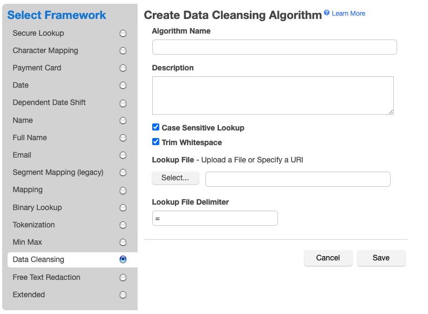Pick Free Text Redaction framework
428x314 pixels.
(123, 278)
